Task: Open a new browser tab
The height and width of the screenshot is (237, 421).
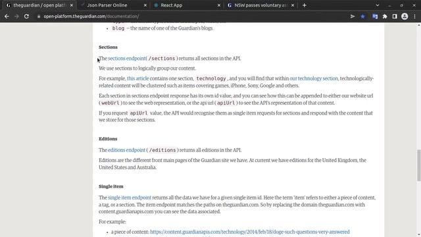Action: 304,5
